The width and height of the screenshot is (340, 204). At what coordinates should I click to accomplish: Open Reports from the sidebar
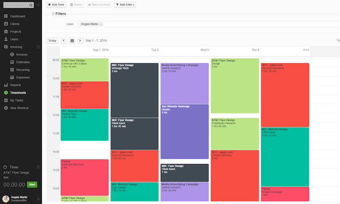point(15,85)
